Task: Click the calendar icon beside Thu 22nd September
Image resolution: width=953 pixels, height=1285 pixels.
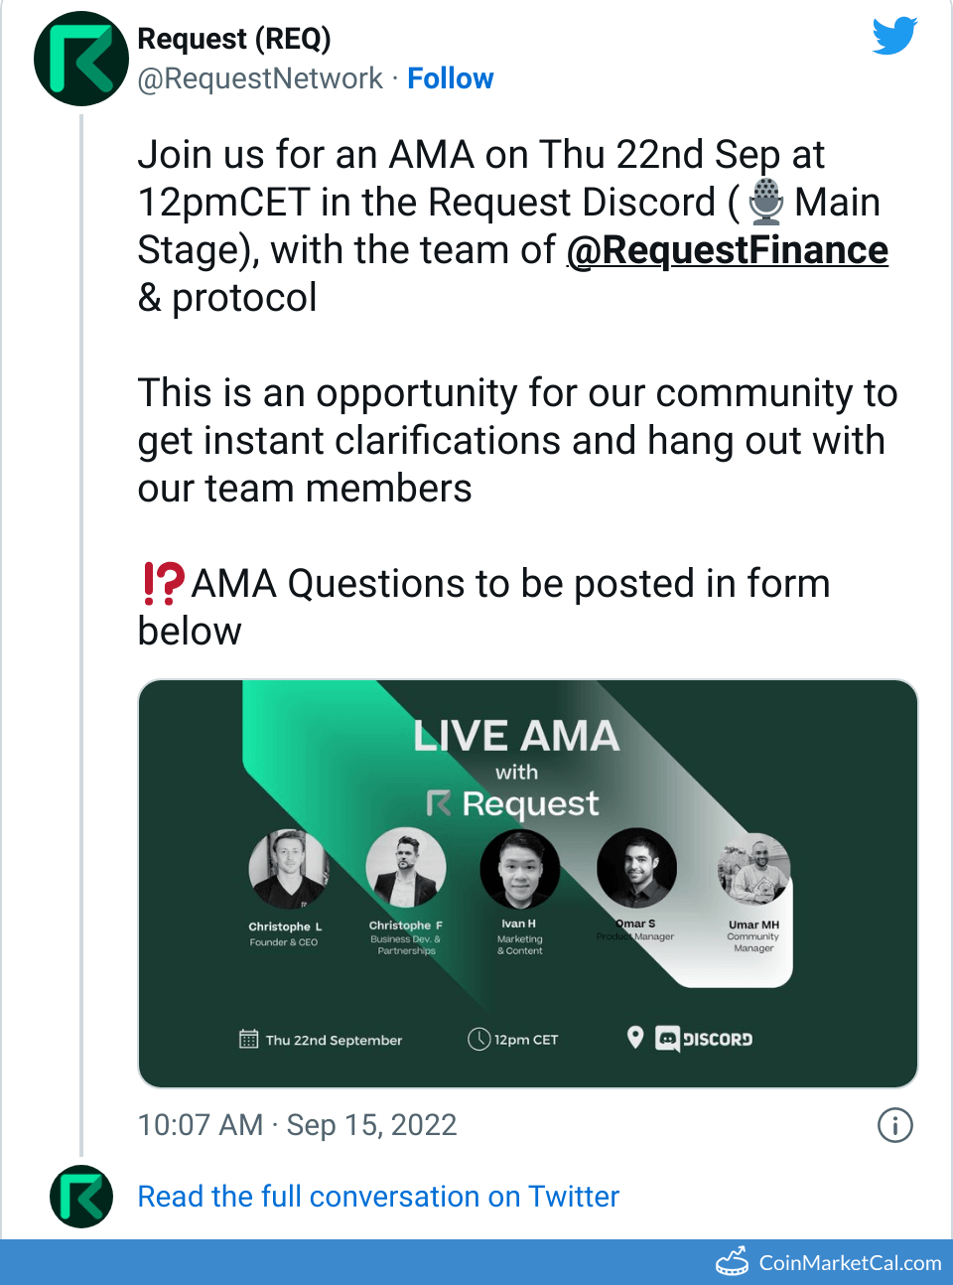Action: click(x=248, y=1039)
